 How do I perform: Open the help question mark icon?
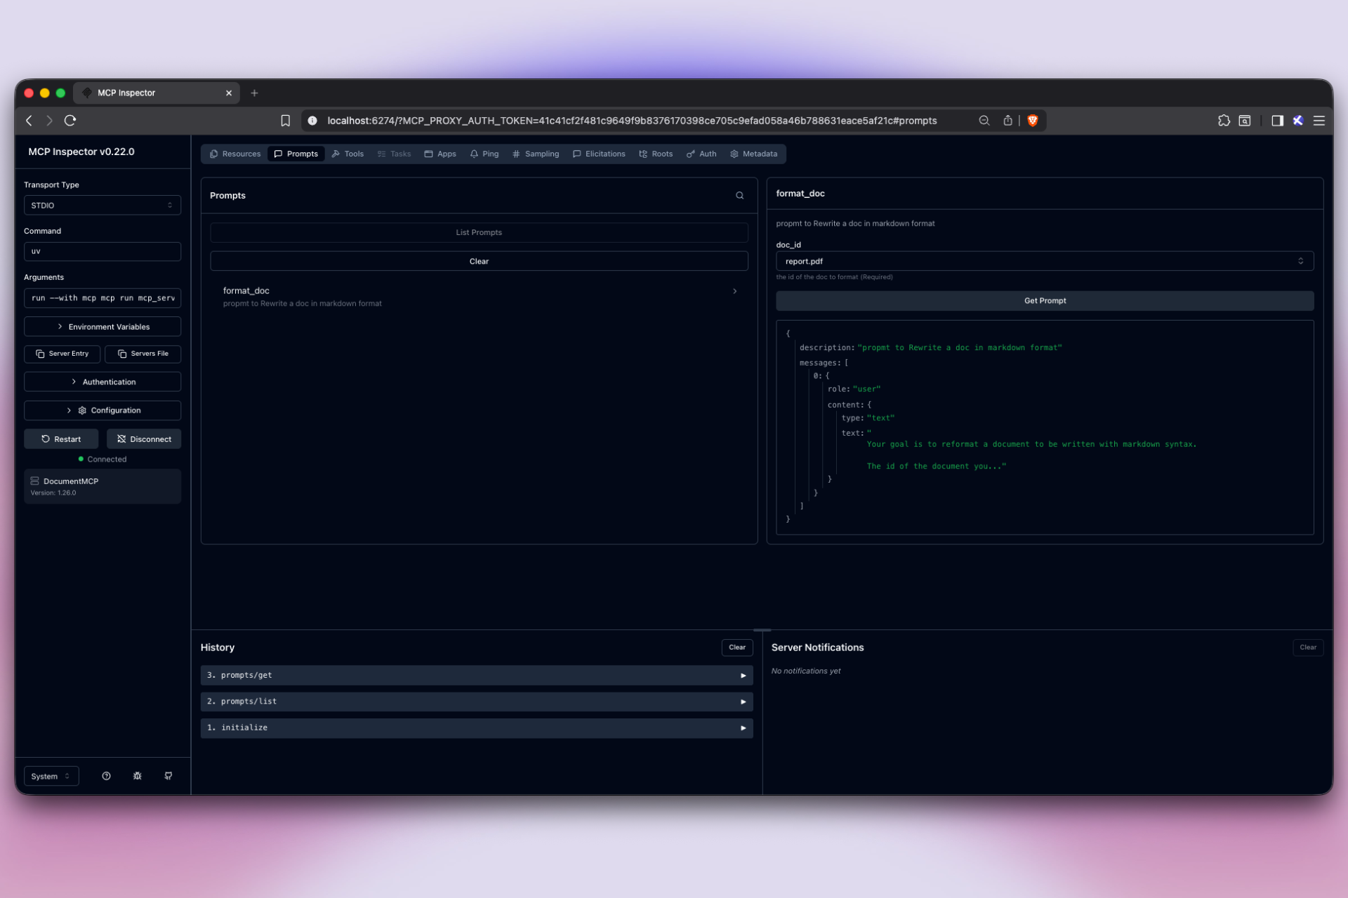pyautogui.click(x=106, y=776)
